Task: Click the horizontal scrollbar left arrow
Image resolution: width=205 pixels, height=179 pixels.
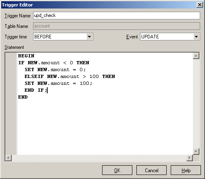Action: pos(8,158)
